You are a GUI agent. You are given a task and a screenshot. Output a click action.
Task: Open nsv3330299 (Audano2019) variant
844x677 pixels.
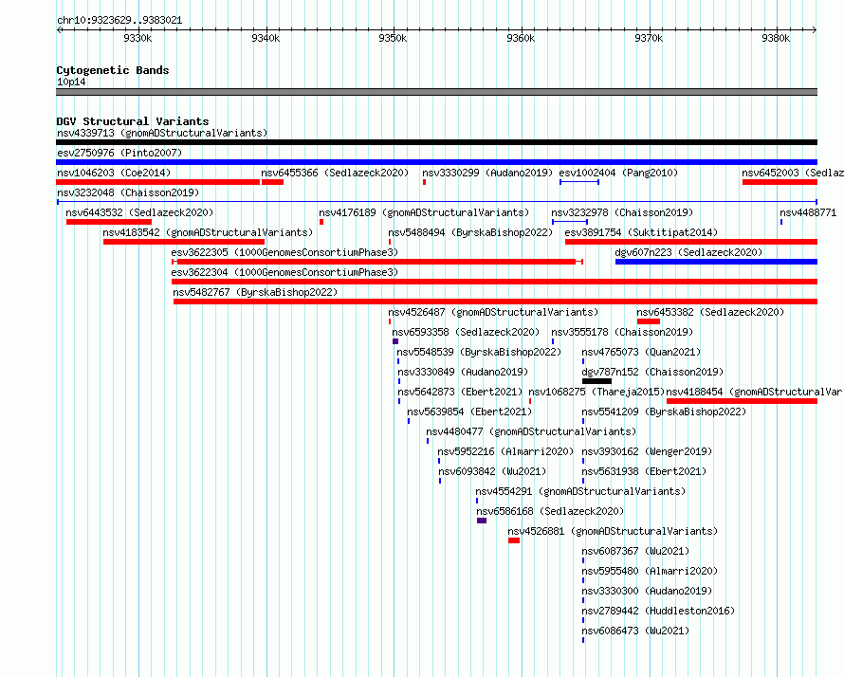coord(487,173)
